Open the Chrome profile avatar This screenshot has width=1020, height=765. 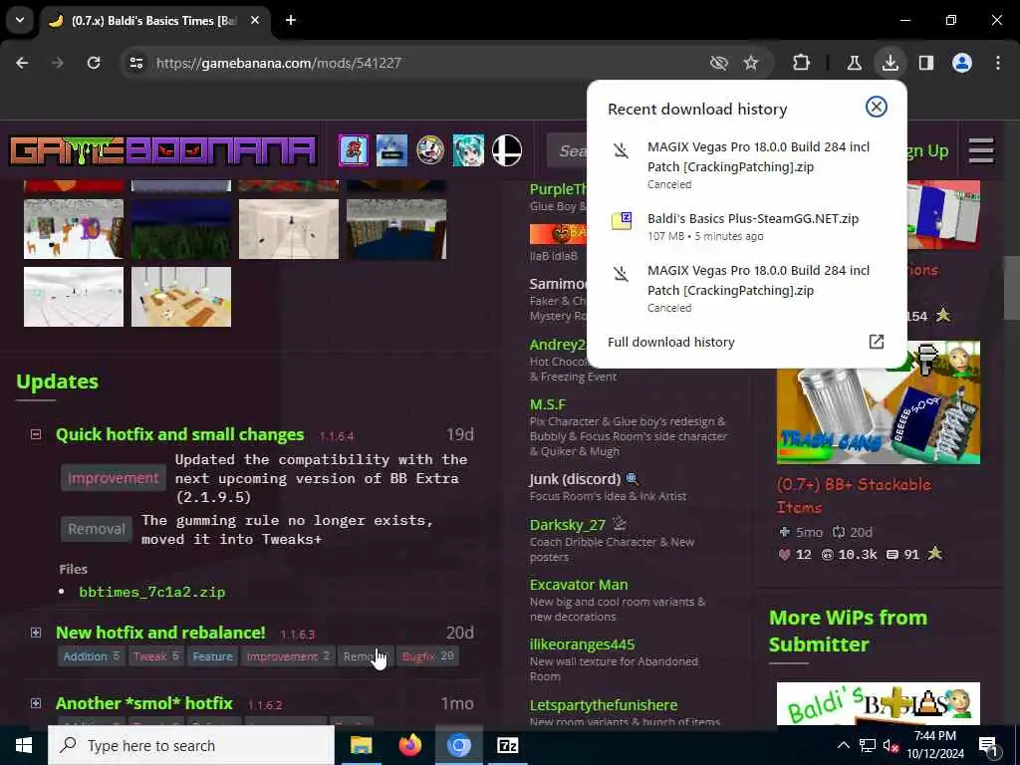[961, 63]
